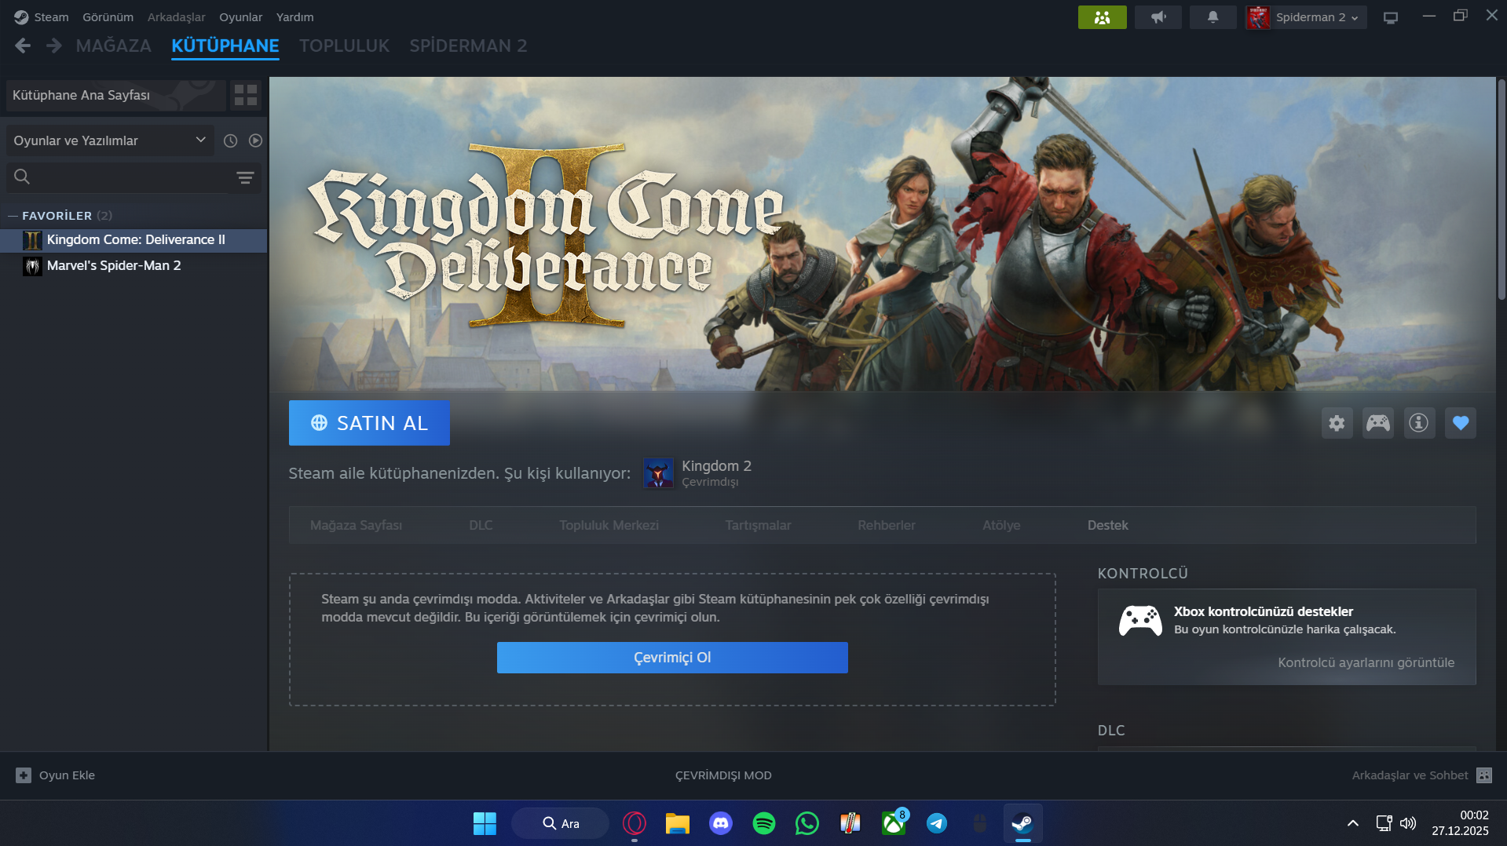
Task: Open Discord from taskbar
Action: (x=720, y=823)
